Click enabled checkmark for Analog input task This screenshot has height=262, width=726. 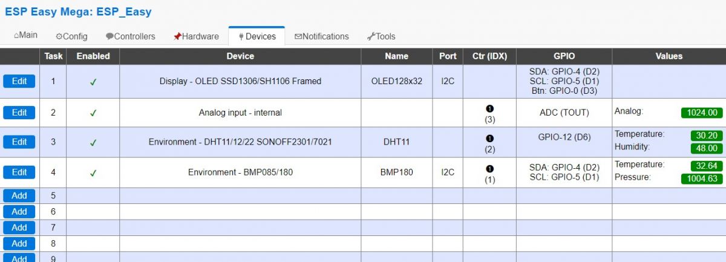(93, 113)
